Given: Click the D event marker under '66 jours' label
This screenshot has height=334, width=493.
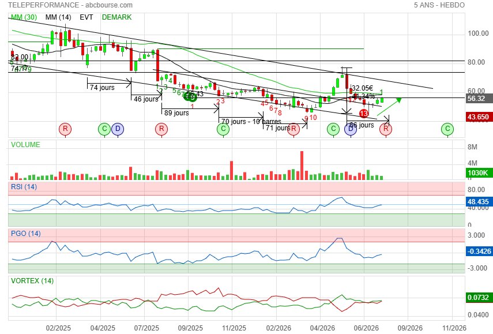Looking at the screenshot, I should click(351, 130).
